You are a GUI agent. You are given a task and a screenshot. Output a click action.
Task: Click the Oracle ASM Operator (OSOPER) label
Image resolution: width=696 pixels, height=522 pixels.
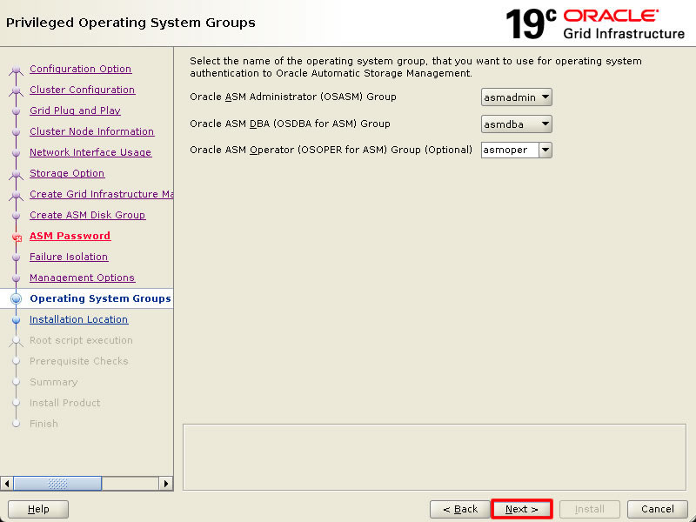331,150
